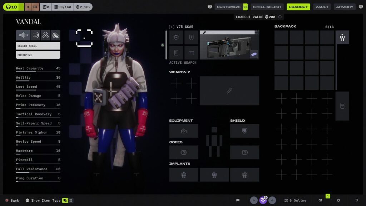This screenshot has width=366, height=206.
Task: Open settings gear in bottom bar
Action: tap(338, 200)
